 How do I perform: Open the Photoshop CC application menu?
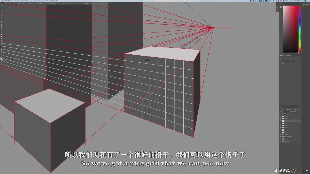tap(8, 1)
